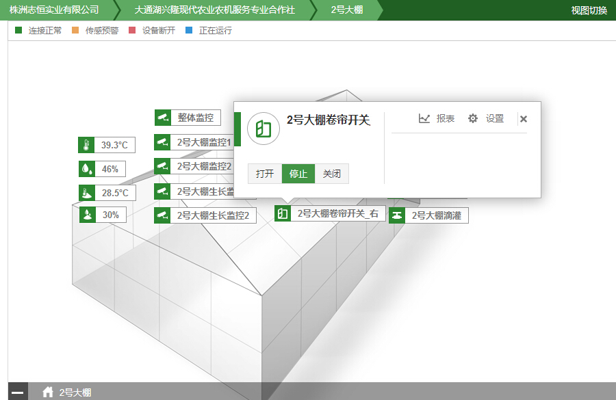The image size is (616, 400).
Task: Click the 2号大棚生长监控2 camera icon
Action: 162,215
